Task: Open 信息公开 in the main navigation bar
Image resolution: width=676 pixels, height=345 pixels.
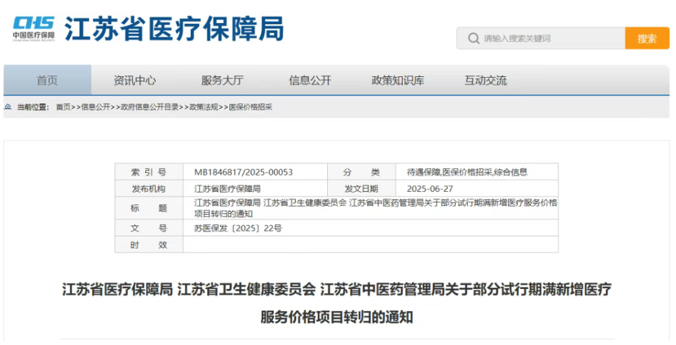Action: click(x=310, y=80)
